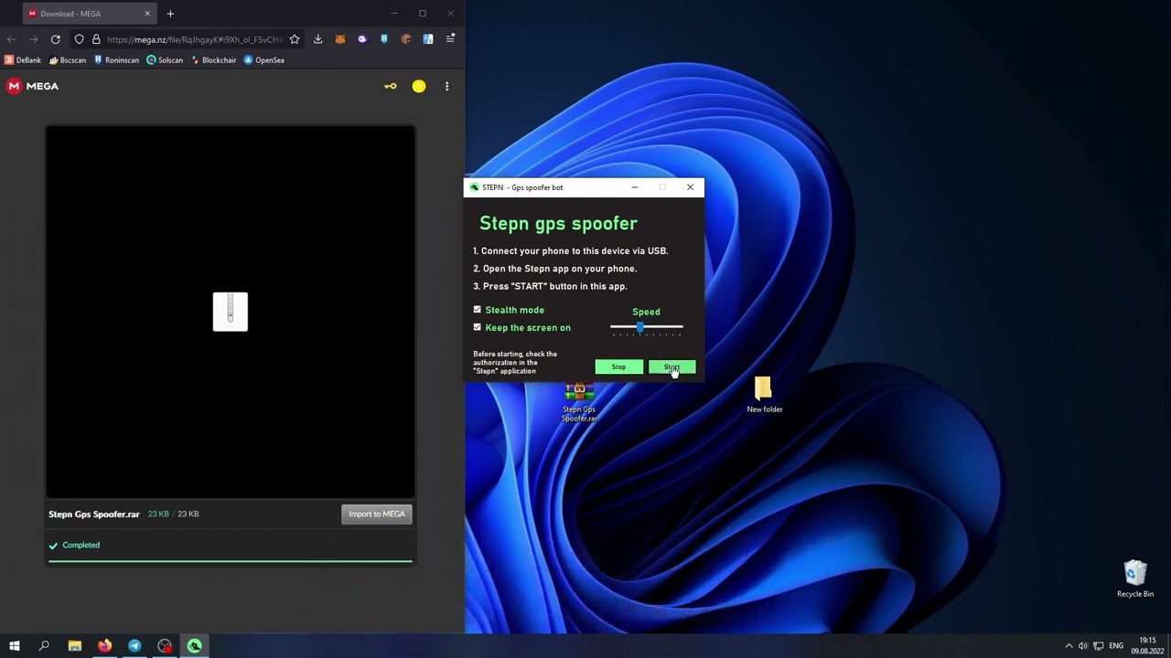Click the cookie extension icon in toolbar
Viewport: 1171px width, 658px height.
(x=406, y=39)
